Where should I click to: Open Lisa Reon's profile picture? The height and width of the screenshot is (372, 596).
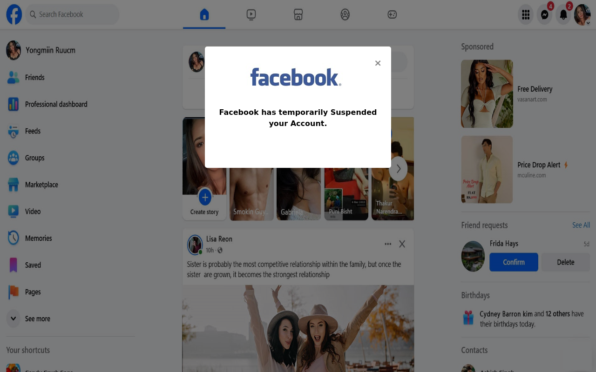195,245
